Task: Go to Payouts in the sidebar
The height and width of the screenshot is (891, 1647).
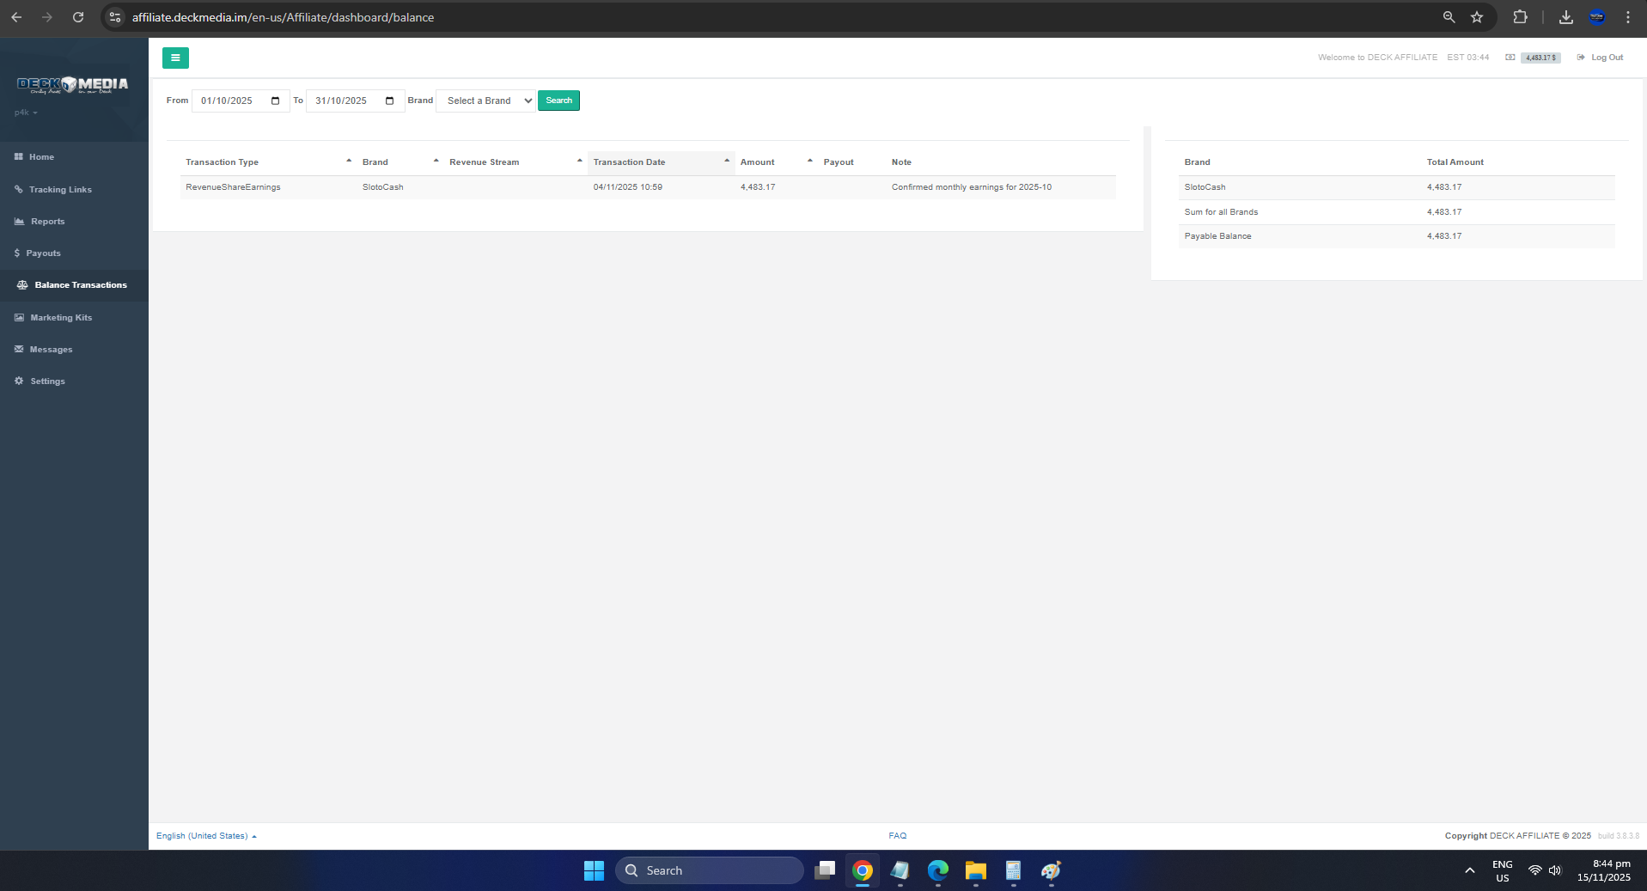Action: pos(43,253)
